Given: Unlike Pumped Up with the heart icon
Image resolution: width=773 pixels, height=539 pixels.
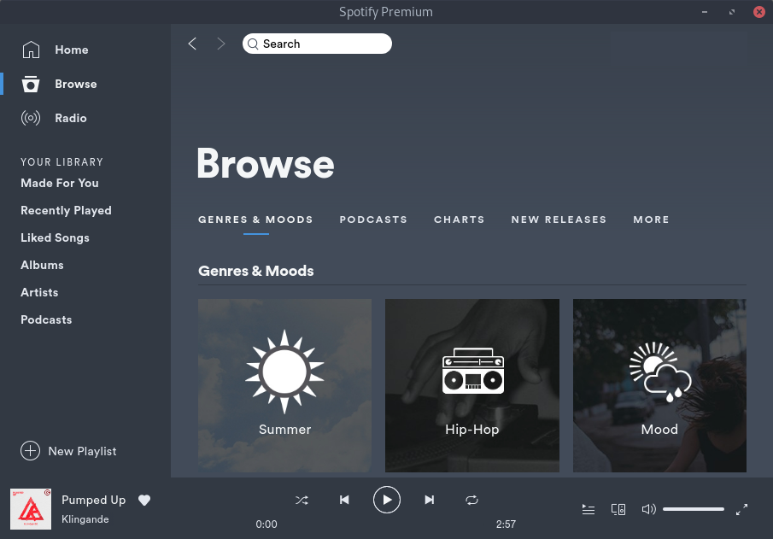Looking at the screenshot, I should coord(144,500).
